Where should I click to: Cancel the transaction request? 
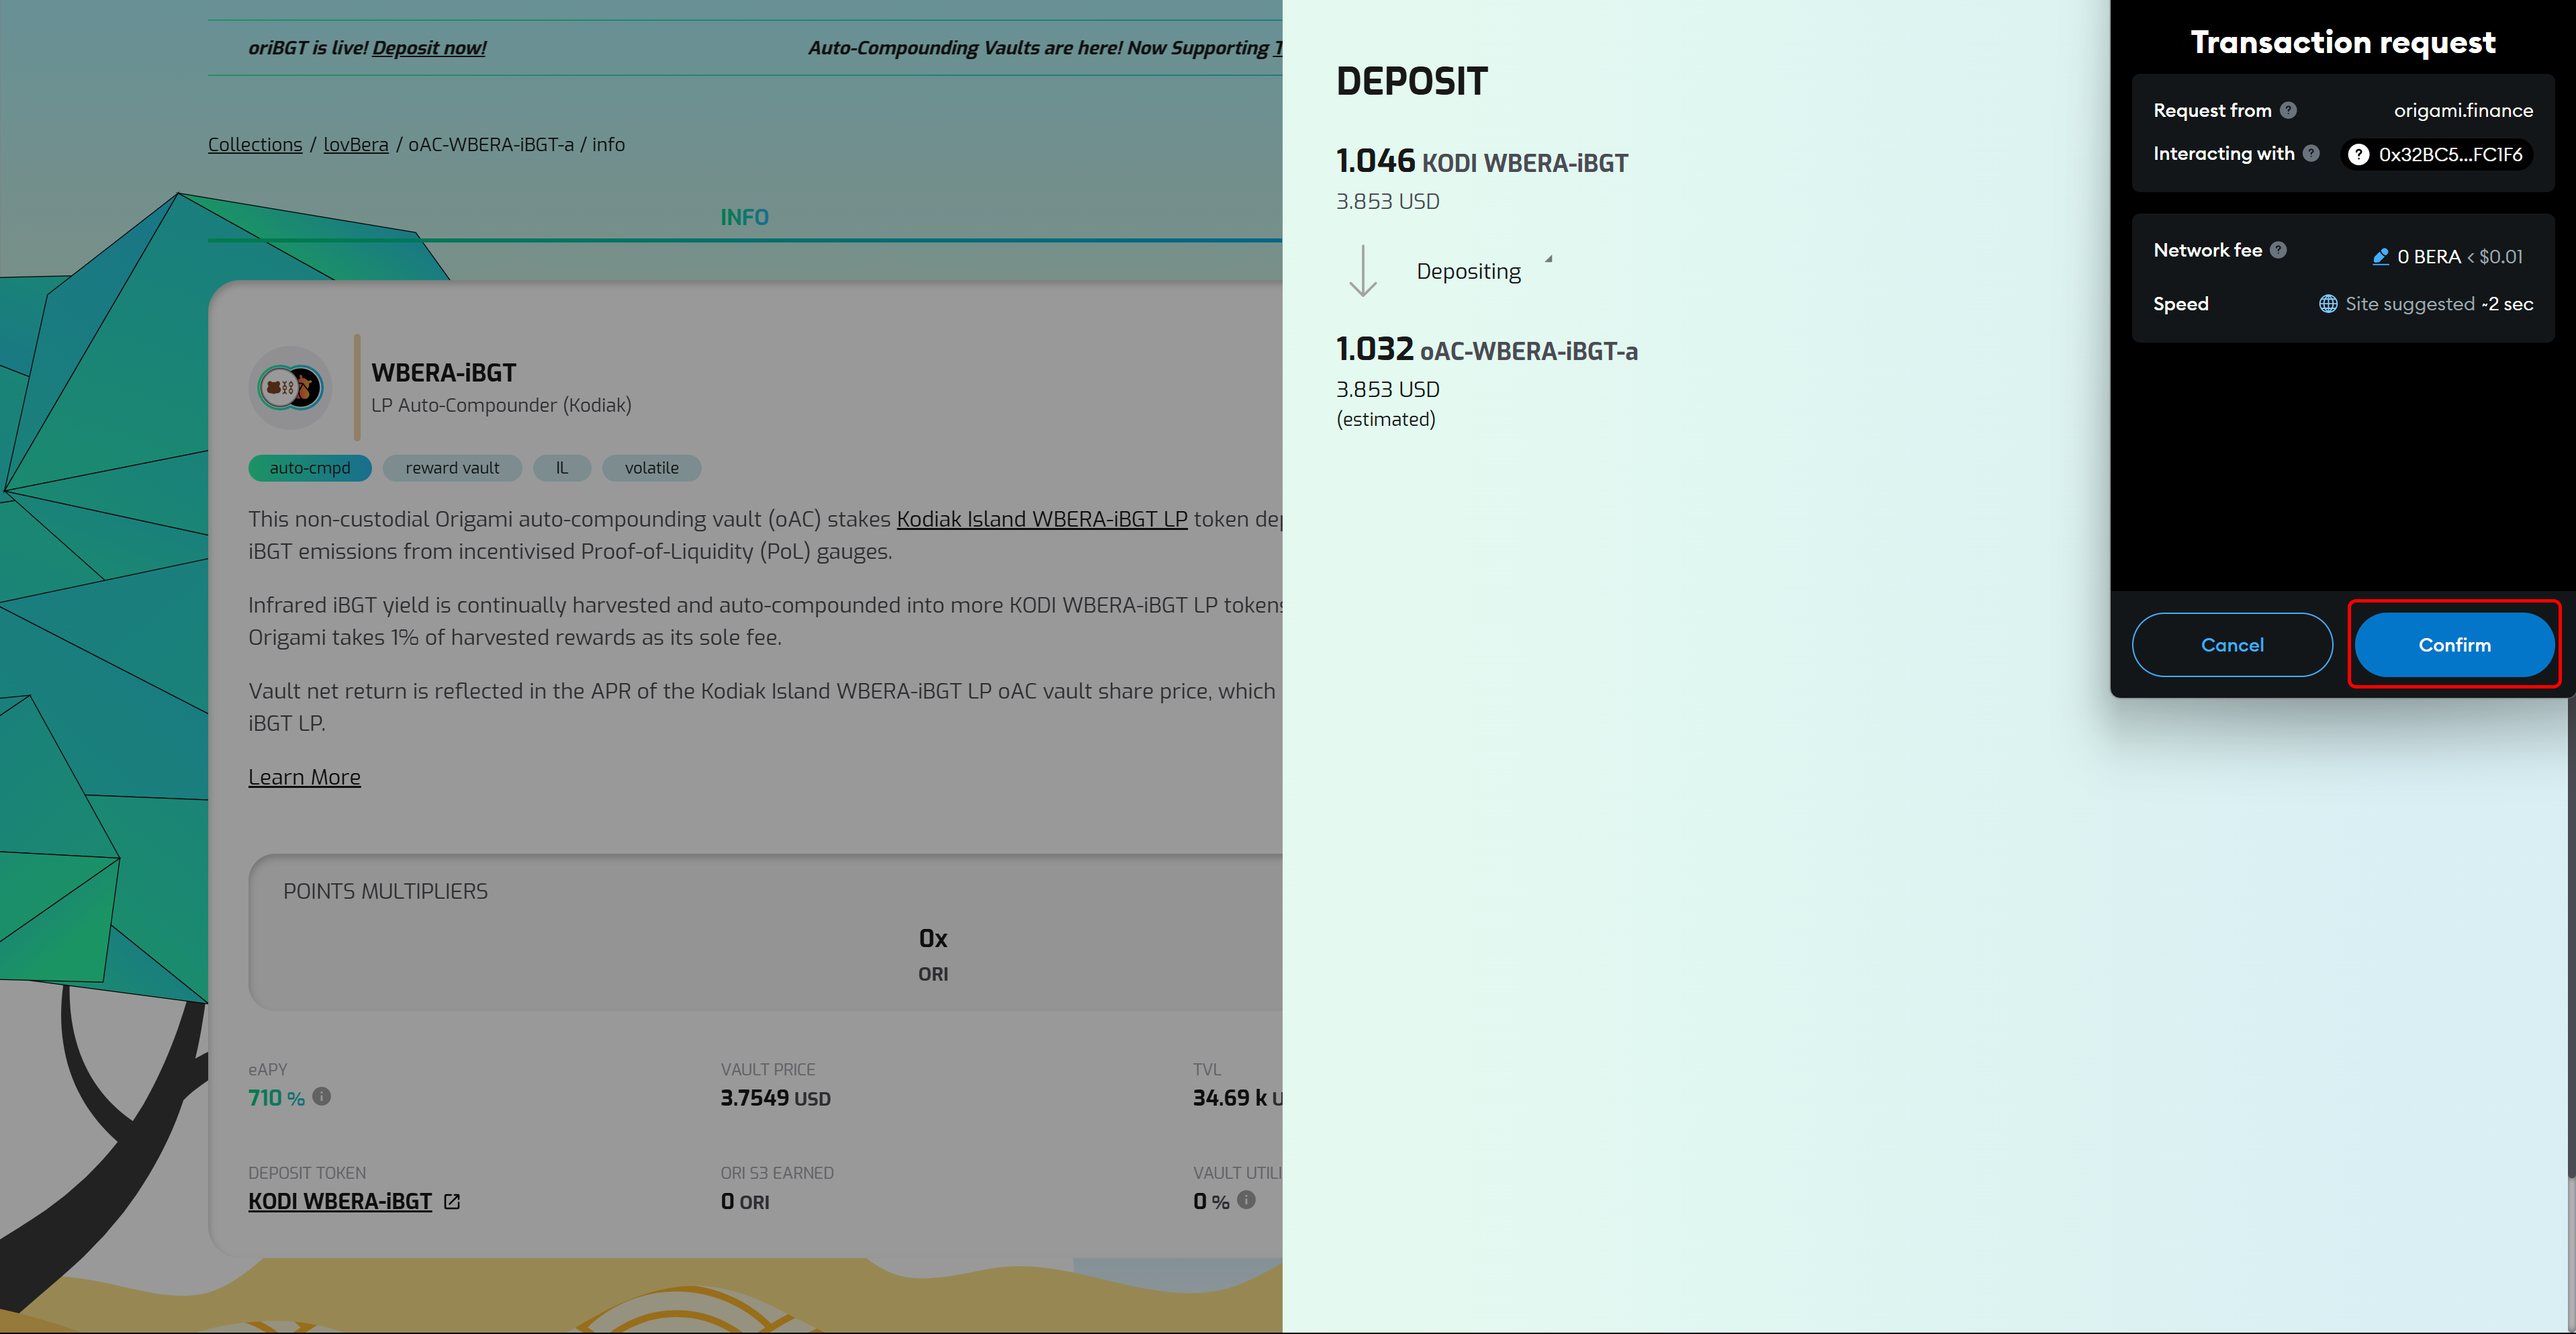(x=2232, y=645)
